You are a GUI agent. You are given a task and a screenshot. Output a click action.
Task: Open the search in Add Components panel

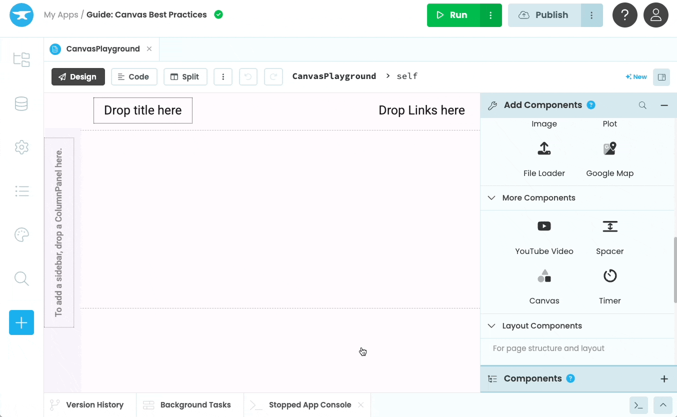coord(642,105)
